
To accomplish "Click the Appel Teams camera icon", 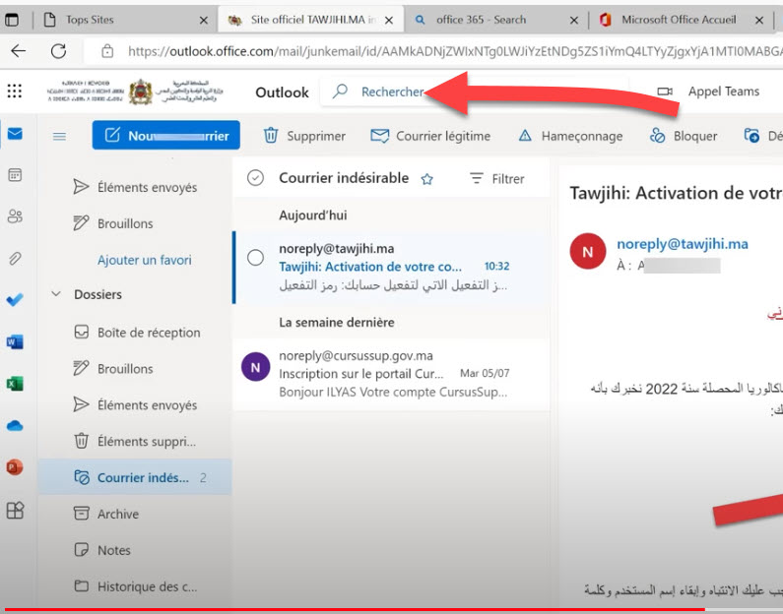I will (x=665, y=92).
